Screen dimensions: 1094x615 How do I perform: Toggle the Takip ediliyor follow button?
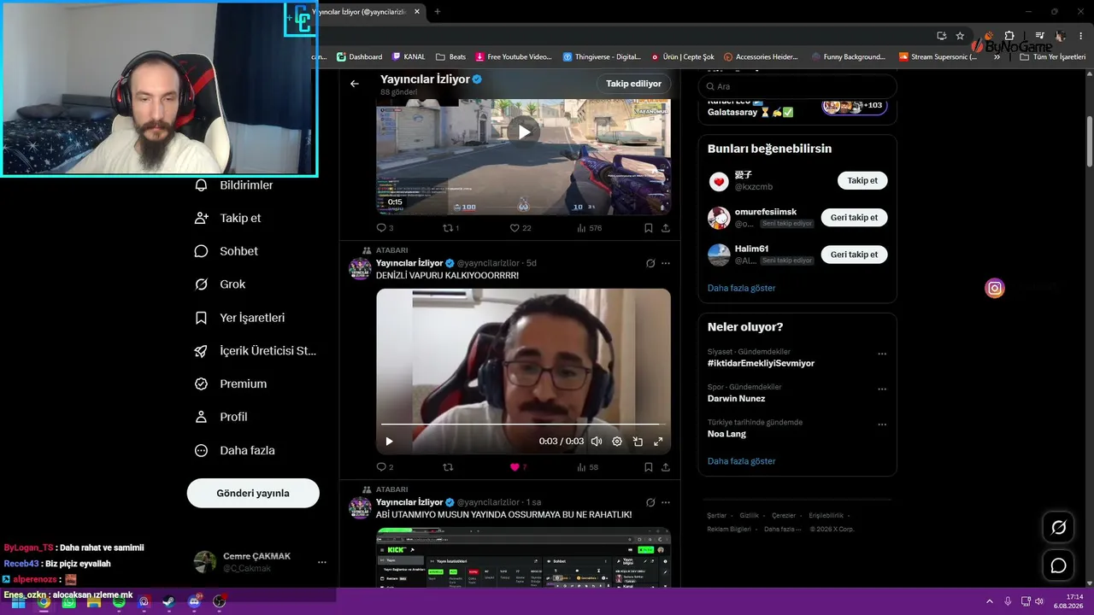coord(633,84)
